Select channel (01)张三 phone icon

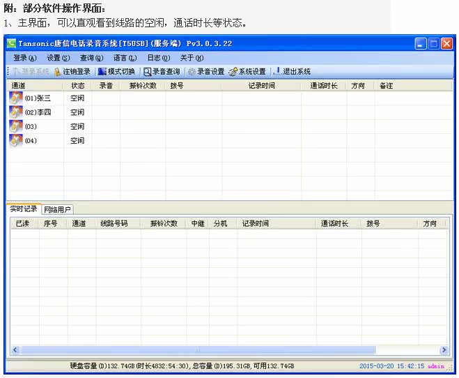point(16,98)
